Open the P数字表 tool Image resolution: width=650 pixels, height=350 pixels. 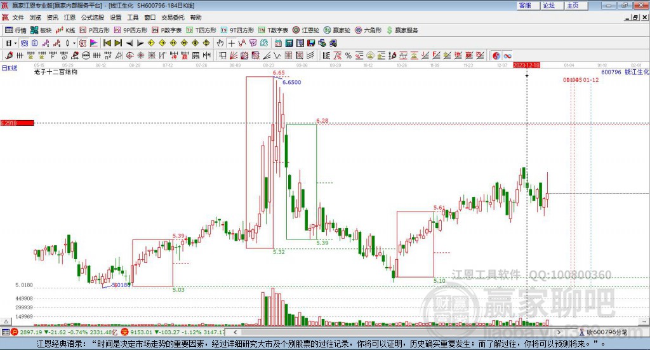coord(167,30)
